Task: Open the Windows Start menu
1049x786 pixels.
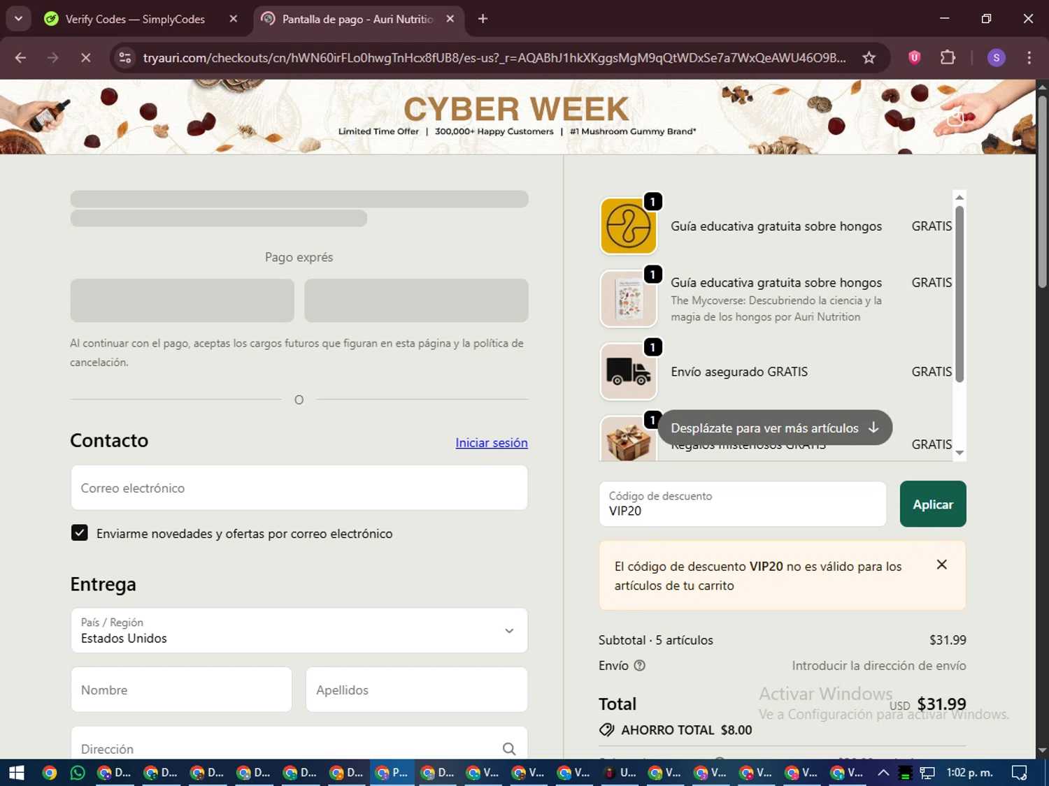Action: click(x=16, y=773)
